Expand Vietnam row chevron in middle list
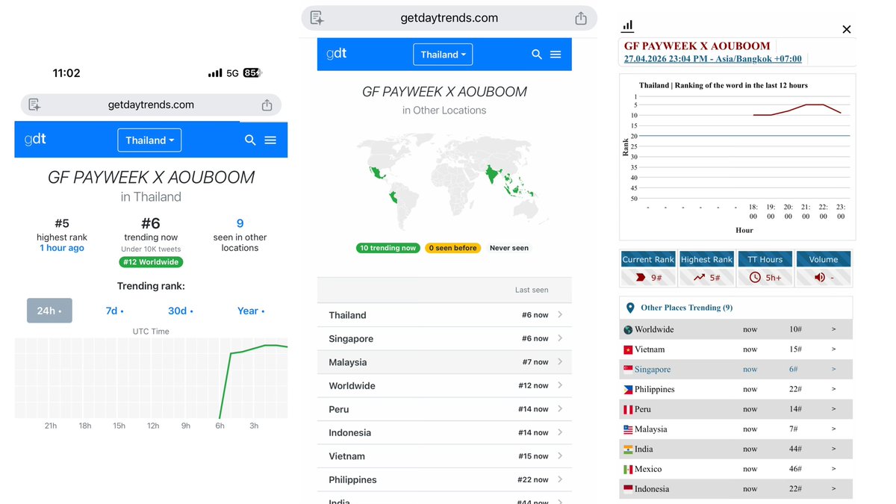The image size is (896, 504). click(560, 455)
